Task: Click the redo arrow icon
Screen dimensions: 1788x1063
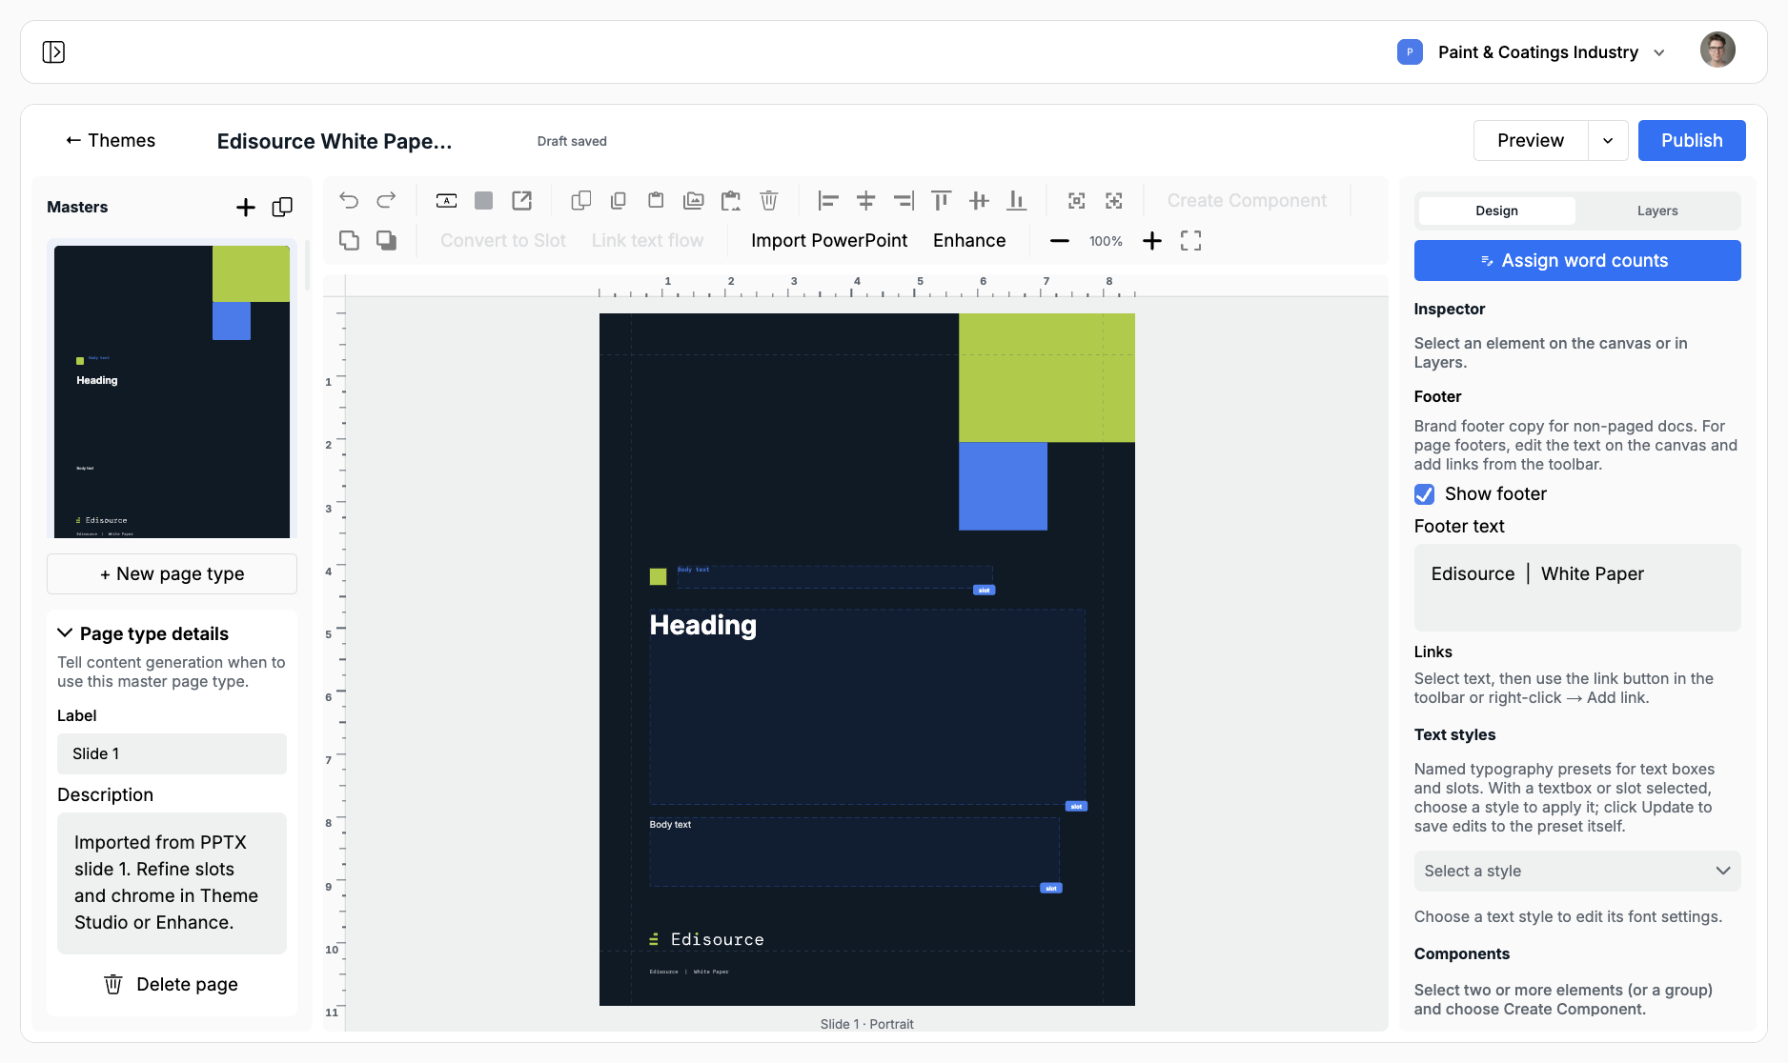Action: click(386, 200)
